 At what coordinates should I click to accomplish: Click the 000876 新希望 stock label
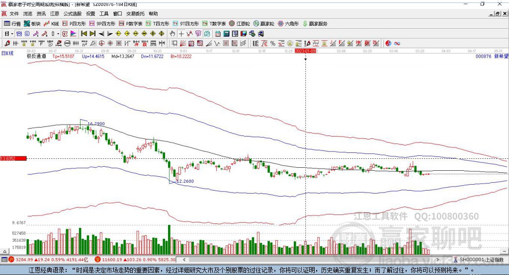(x=492, y=56)
